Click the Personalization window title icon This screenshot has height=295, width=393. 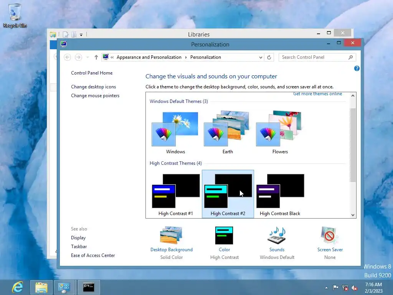[x=64, y=44]
